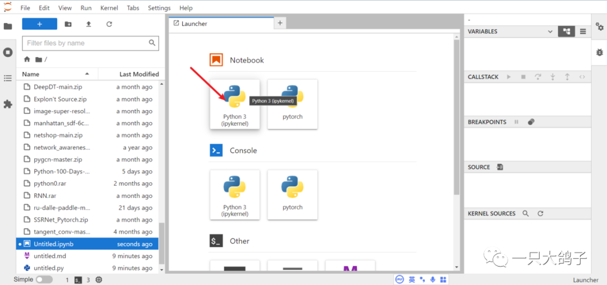Launch pytorch console
Image resolution: width=607 pixels, height=285 pixels.
click(x=293, y=195)
